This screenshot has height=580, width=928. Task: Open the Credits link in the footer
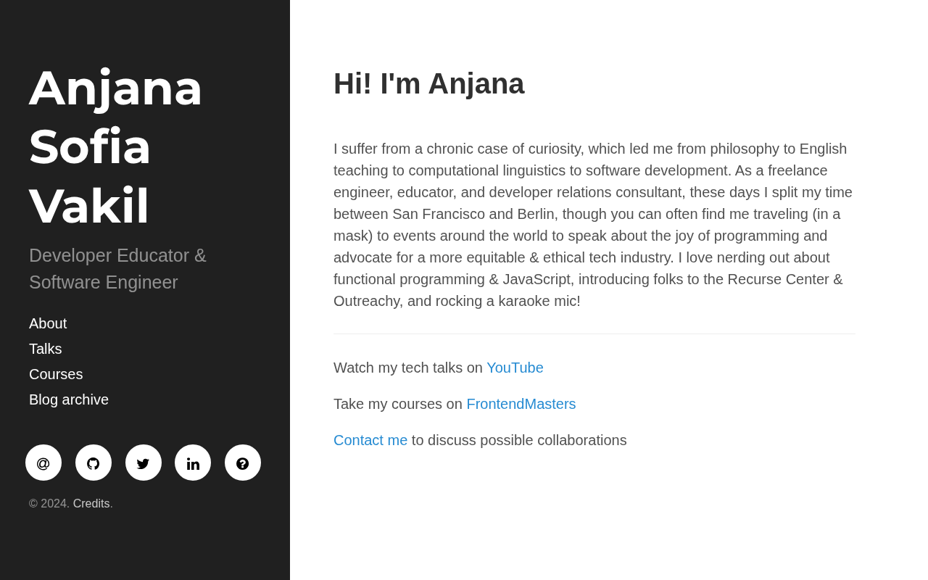pyautogui.click(x=91, y=503)
